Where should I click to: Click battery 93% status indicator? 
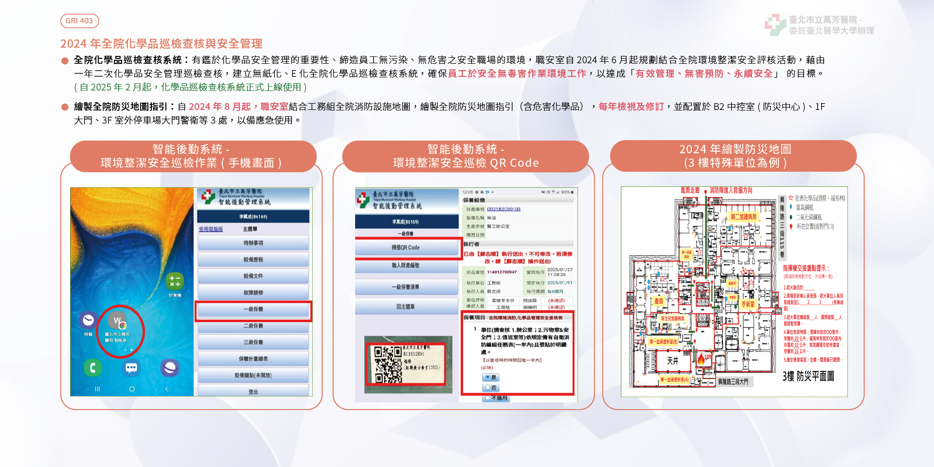click(x=567, y=192)
